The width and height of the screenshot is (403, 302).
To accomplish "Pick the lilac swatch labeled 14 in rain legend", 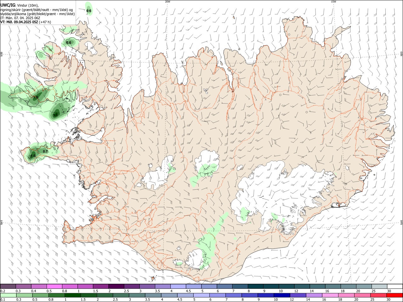I will (314, 295).
